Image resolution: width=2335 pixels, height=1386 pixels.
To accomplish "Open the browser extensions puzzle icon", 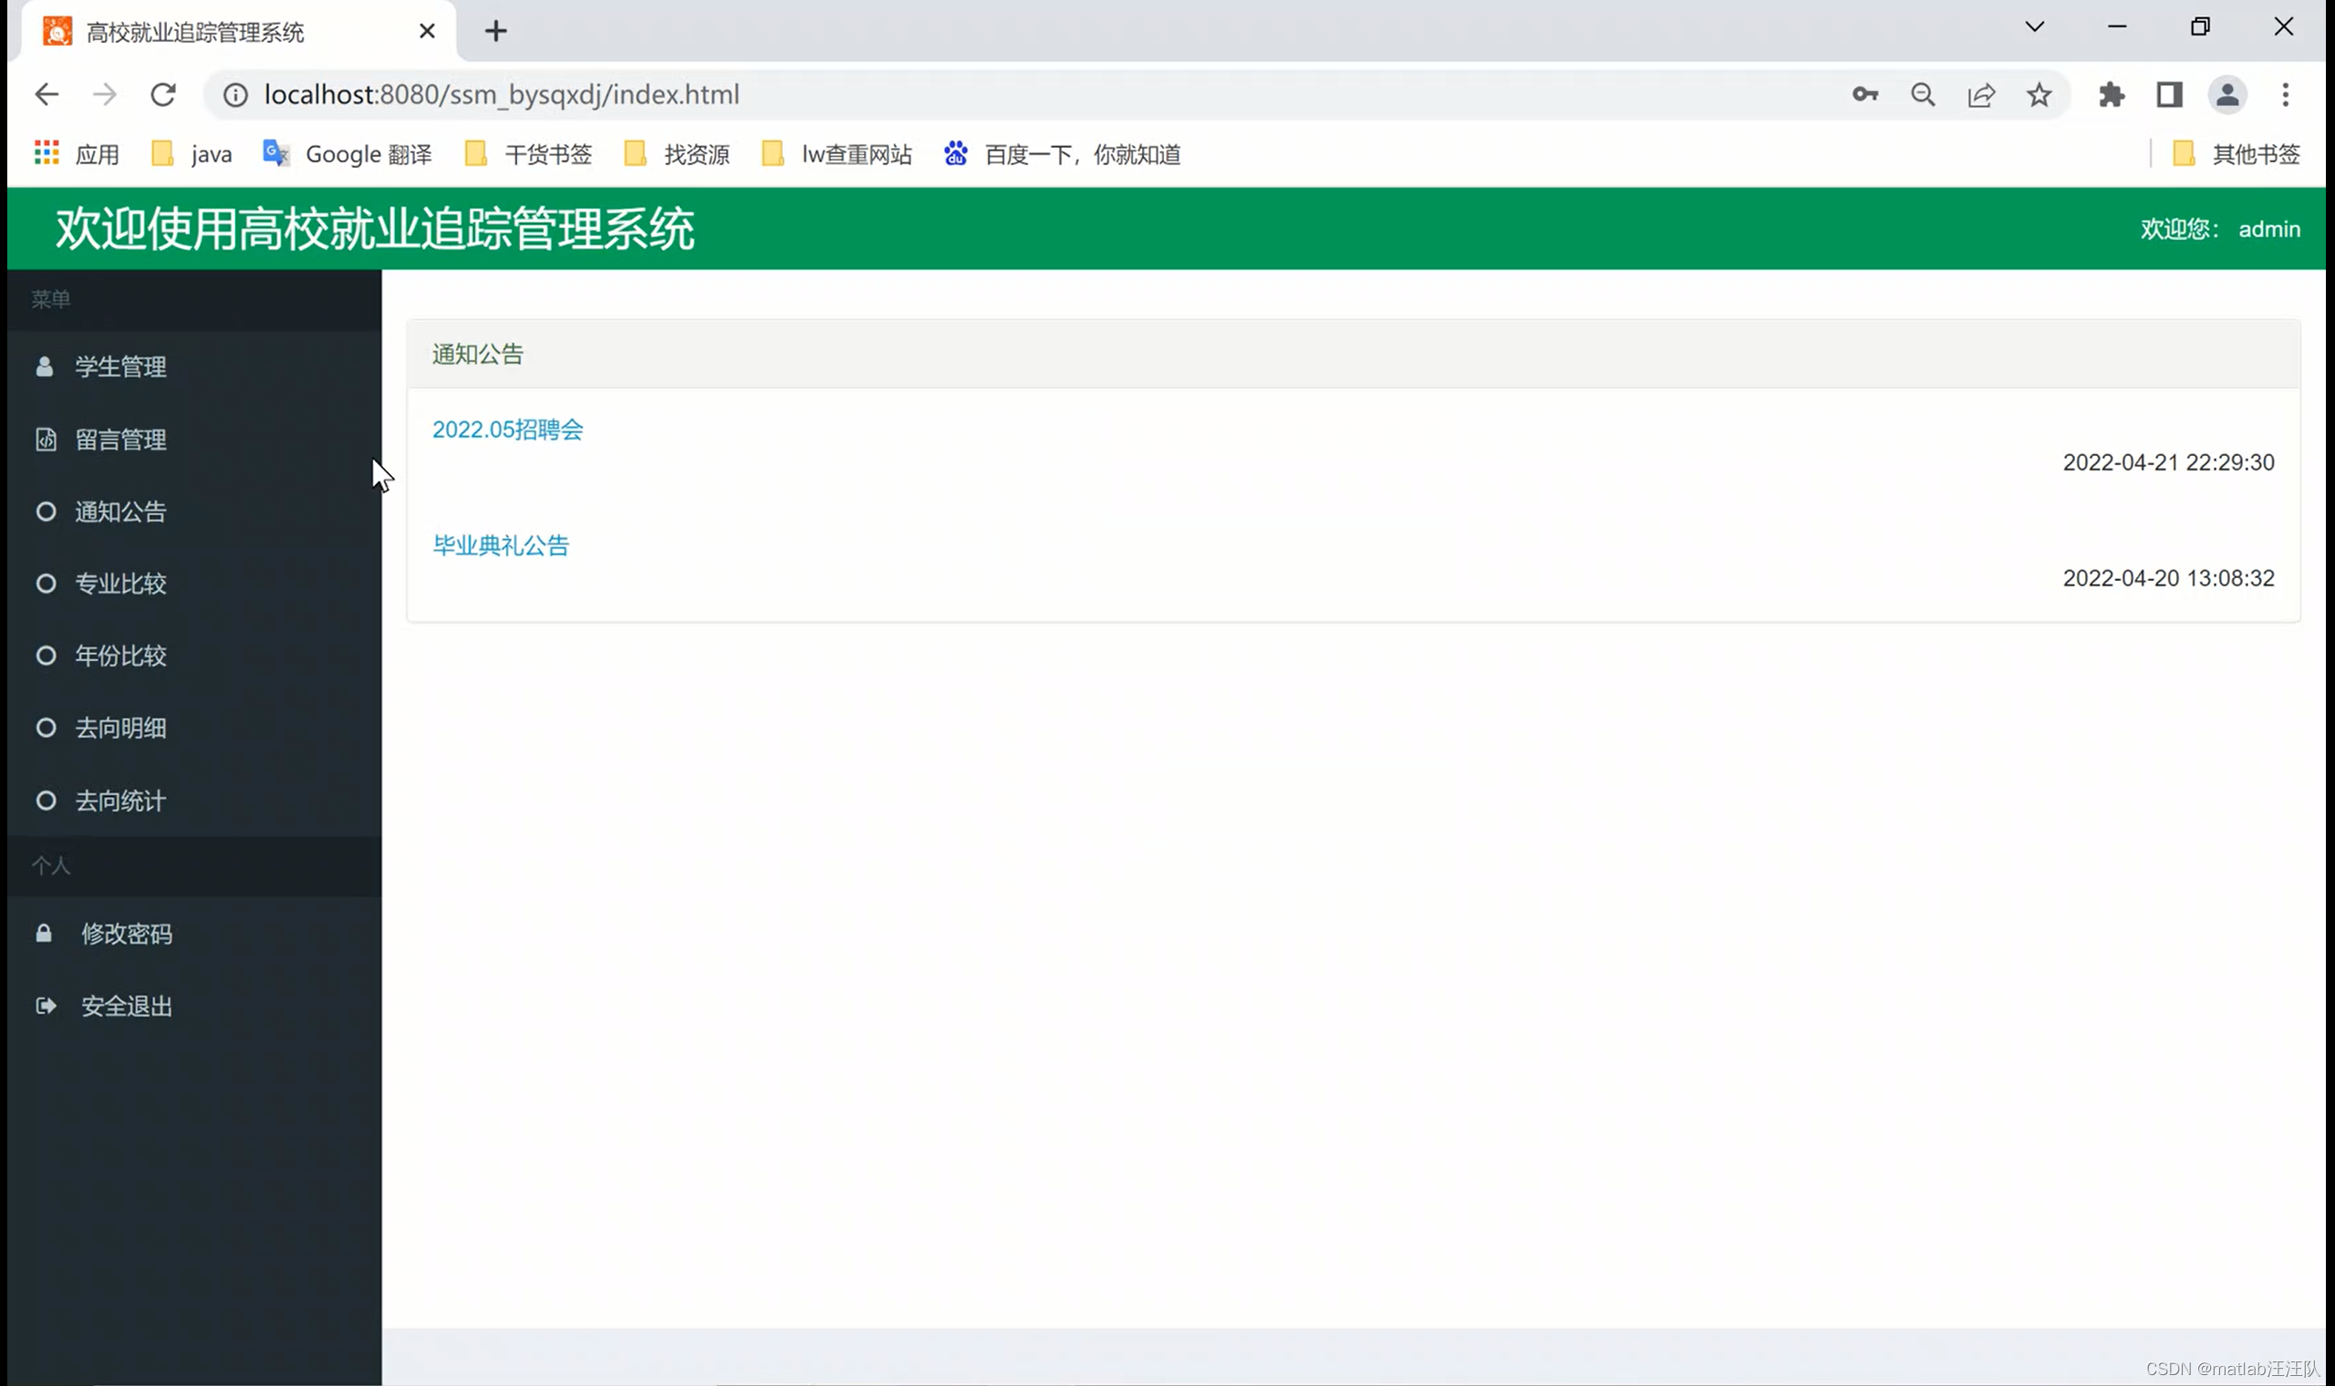I will click(2111, 94).
